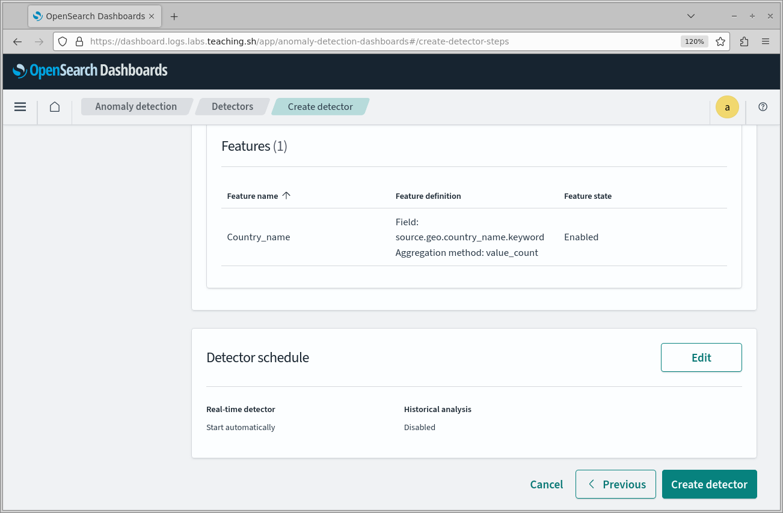Image resolution: width=783 pixels, height=513 pixels.
Task: Go back with Previous button
Action: point(615,484)
